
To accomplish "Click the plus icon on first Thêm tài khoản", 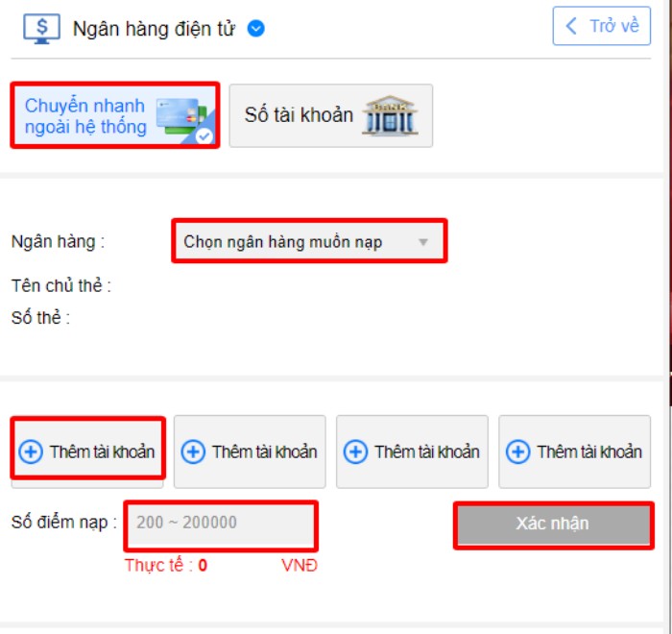I will (31, 451).
